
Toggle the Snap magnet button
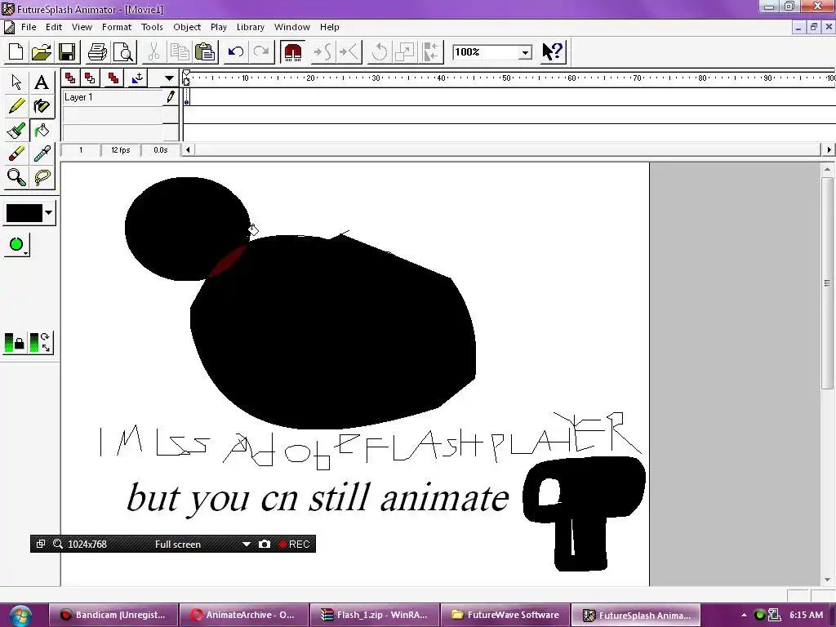click(x=293, y=51)
